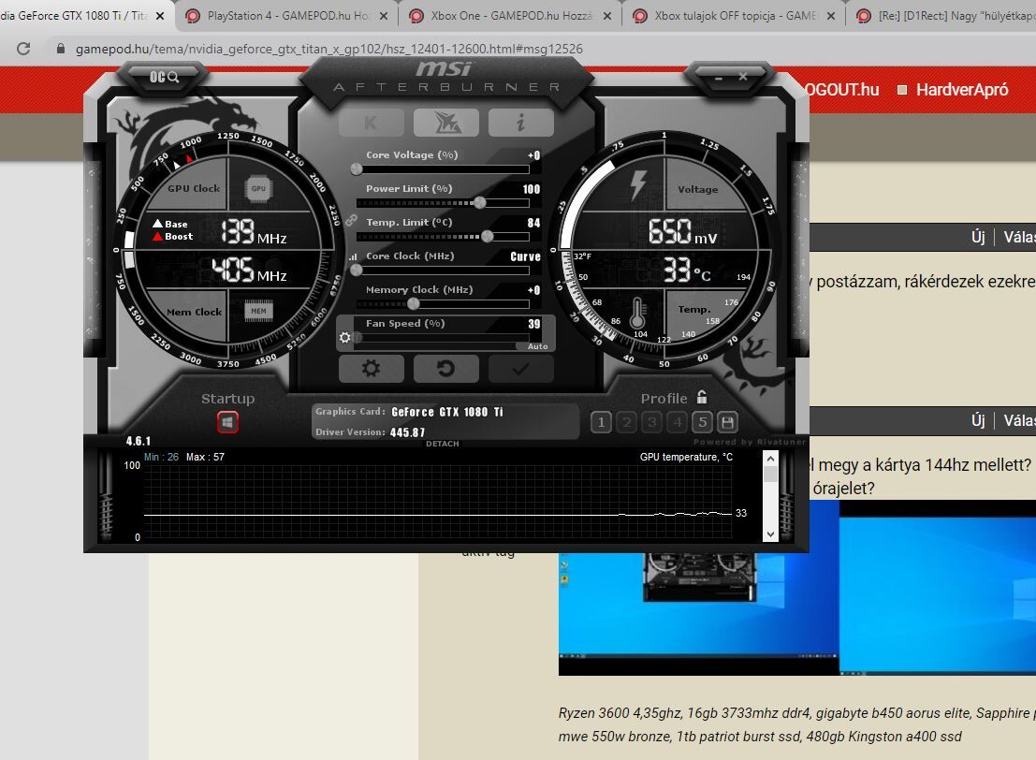
Task: Switch to PlayStation 4 GAMEPOD browser tab
Action: click(x=287, y=15)
